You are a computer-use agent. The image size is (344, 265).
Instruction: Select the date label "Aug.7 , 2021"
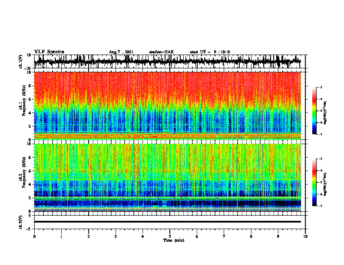point(121,52)
